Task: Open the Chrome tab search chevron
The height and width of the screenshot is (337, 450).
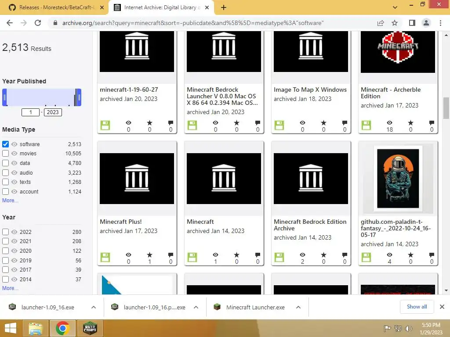Action: tap(395, 7)
